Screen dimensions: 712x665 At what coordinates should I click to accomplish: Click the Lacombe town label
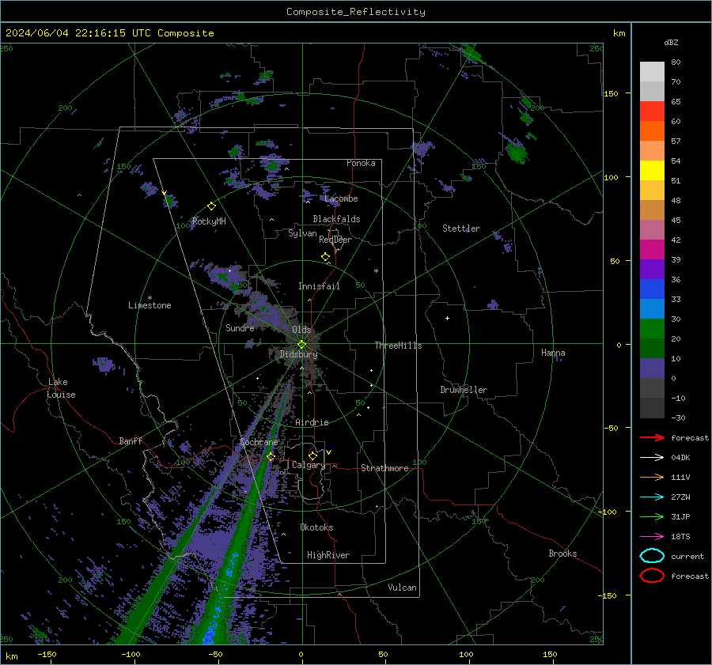[341, 198]
